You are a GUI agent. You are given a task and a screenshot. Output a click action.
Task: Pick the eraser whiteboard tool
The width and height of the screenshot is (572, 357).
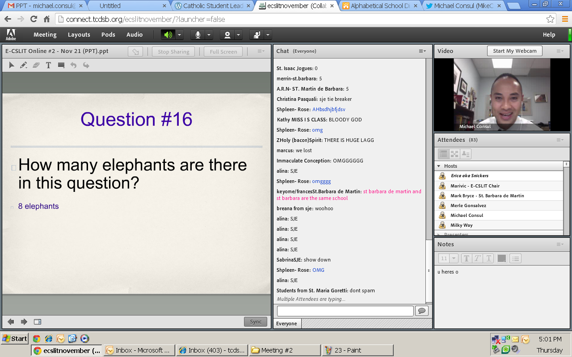point(36,65)
